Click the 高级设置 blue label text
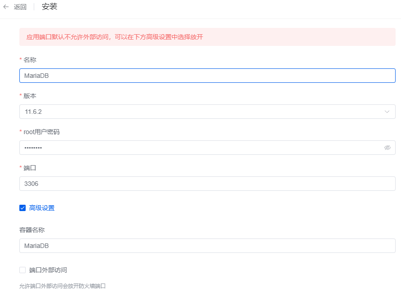The width and height of the screenshot is (401, 297). click(x=42, y=208)
